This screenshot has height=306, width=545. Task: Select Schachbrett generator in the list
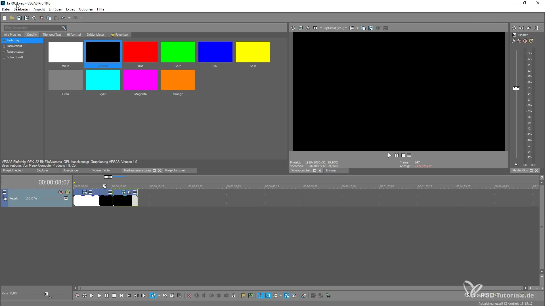click(15, 57)
